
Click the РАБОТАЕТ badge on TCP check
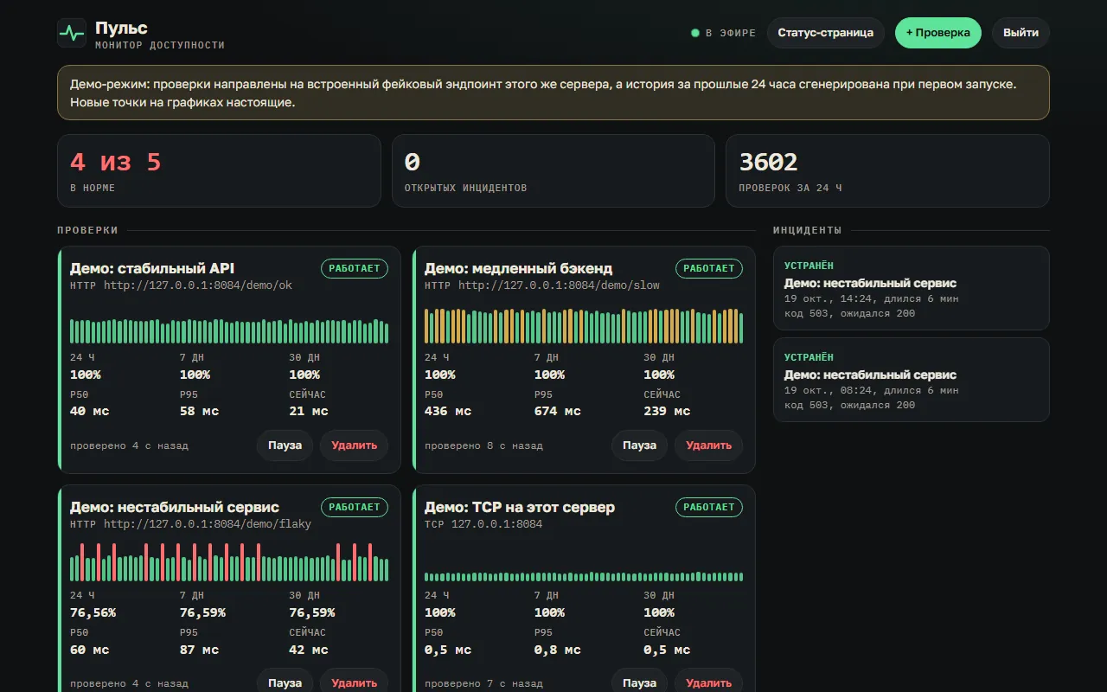[709, 507]
